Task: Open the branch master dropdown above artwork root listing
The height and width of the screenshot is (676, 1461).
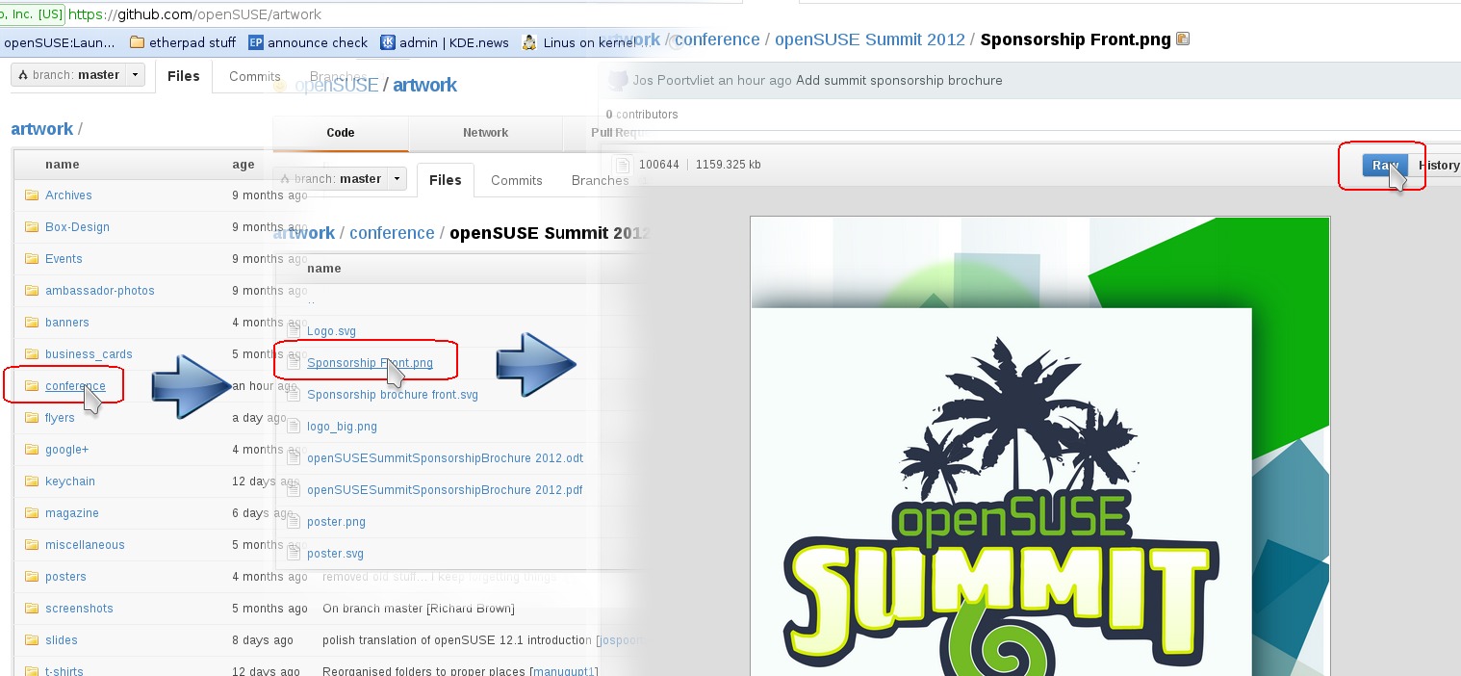Action: (x=78, y=75)
